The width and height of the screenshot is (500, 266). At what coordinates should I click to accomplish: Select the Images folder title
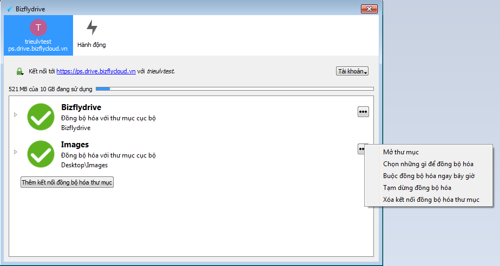point(75,145)
